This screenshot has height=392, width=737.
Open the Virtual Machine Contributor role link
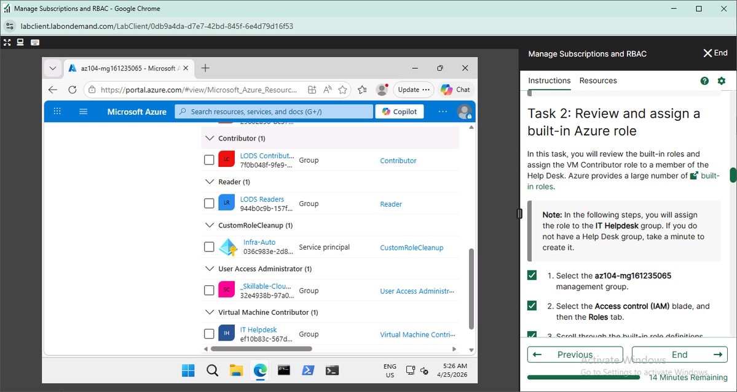[417, 334]
